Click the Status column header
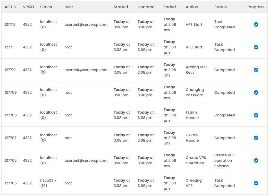Image resolution: width=269 pixels, height=196 pixels. coord(220,7)
